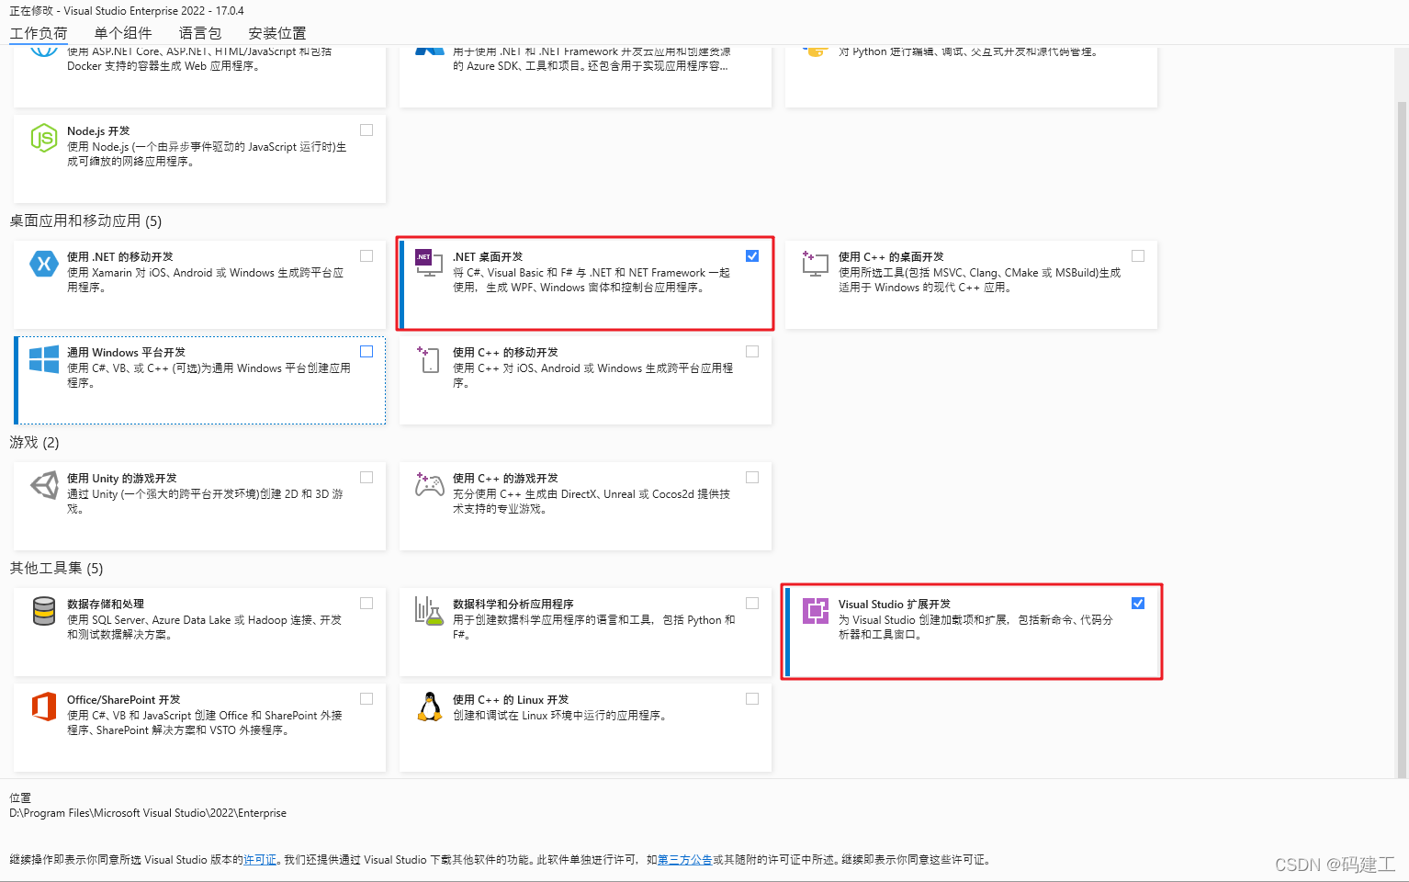
Task: Click the Office/SharePoint development icon
Action: (x=44, y=707)
